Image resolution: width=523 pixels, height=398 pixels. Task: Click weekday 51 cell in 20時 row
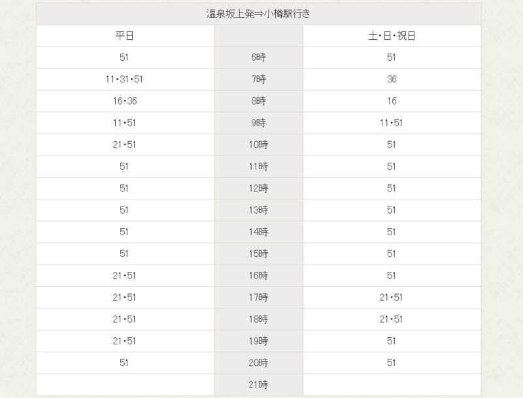[124, 363]
